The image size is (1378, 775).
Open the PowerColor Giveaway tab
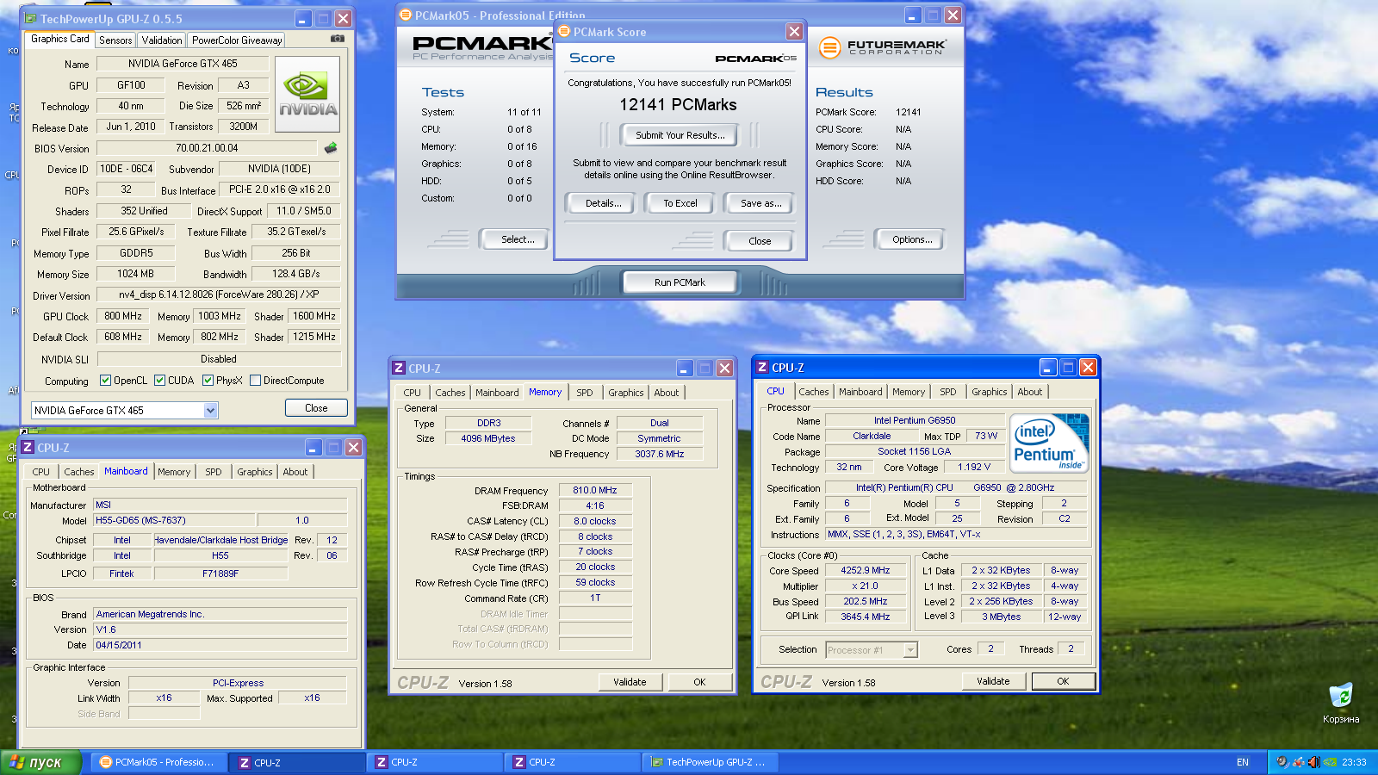pyautogui.click(x=237, y=40)
